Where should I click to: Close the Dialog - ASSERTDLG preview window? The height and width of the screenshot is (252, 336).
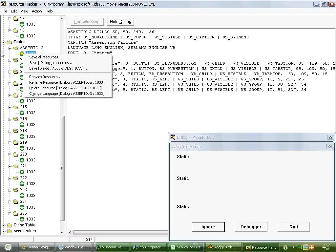(330, 137)
